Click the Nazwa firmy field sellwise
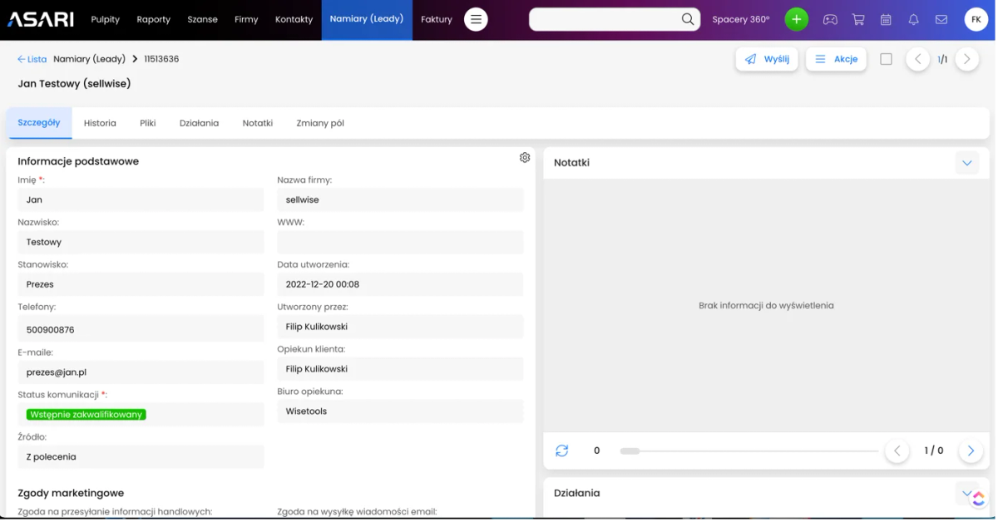The image size is (998, 522). click(400, 199)
